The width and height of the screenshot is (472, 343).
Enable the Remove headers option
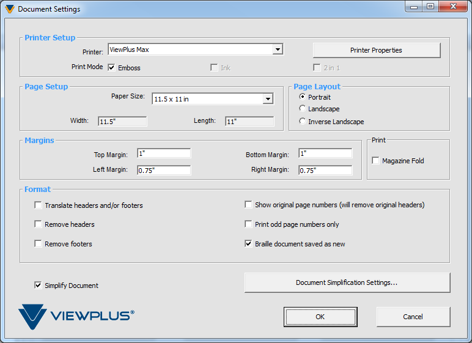pyautogui.click(x=39, y=224)
